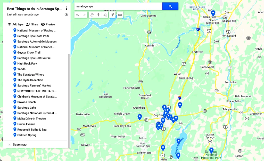264x161 pixels.
Task: Select the draw a line tool
Action: pos(105,15)
